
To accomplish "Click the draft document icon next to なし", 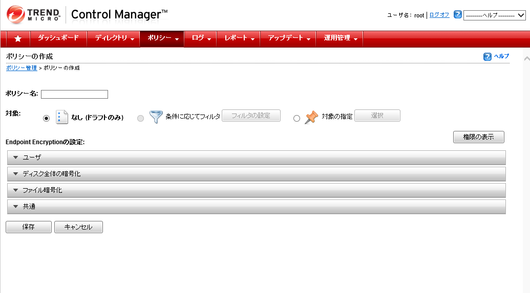I will [x=61, y=117].
